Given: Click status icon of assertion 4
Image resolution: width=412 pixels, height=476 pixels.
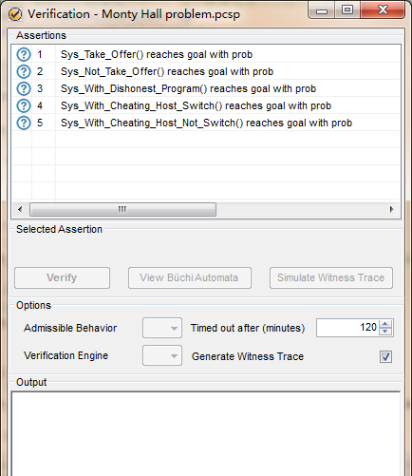Looking at the screenshot, I should (x=24, y=105).
